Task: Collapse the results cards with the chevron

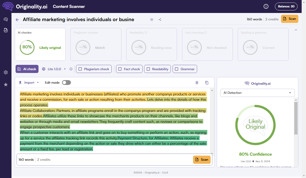Action: (296, 30)
